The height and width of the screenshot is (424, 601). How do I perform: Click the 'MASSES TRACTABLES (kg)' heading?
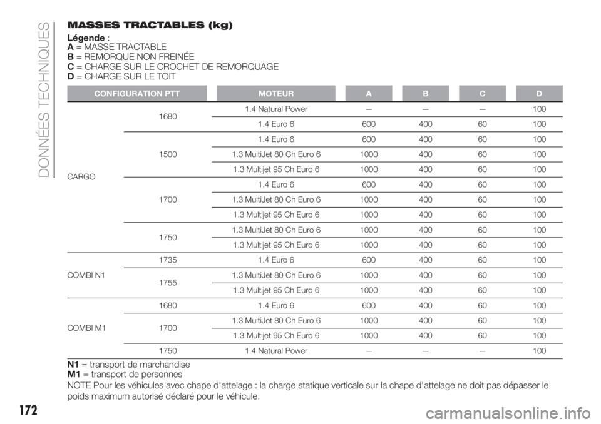tap(150, 25)
